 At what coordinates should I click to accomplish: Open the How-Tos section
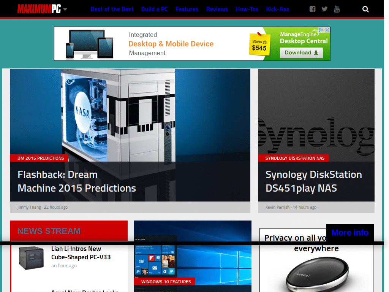[247, 9]
